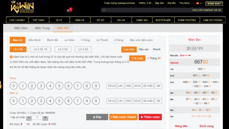The height and width of the screenshot is (129, 229).
Task: Select the Miền Bắc tab
Action: 63,28
